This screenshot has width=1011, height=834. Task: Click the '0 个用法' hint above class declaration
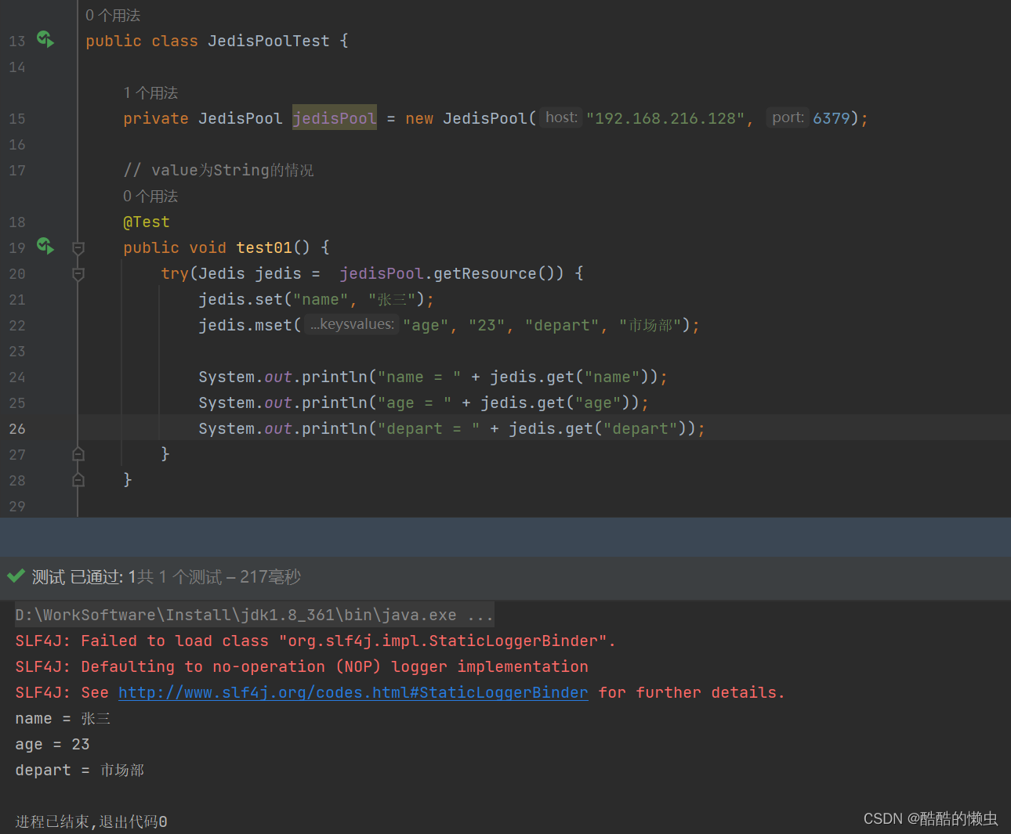coord(113,16)
